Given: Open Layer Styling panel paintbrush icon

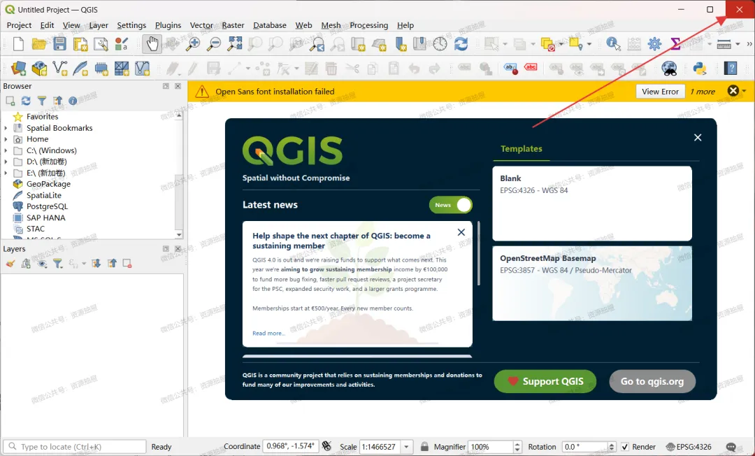Looking at the screenshot, I should pos(10,264).
